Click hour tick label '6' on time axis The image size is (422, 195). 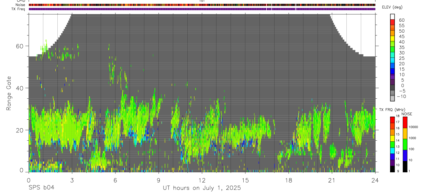(x=115, y=180)
